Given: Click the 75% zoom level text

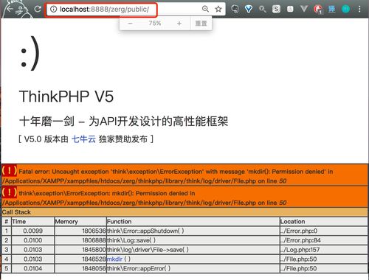Looking at the screenshot, I should click(x=155, y=23).
